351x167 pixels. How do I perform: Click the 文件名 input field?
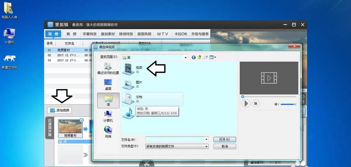click(175, 140)
